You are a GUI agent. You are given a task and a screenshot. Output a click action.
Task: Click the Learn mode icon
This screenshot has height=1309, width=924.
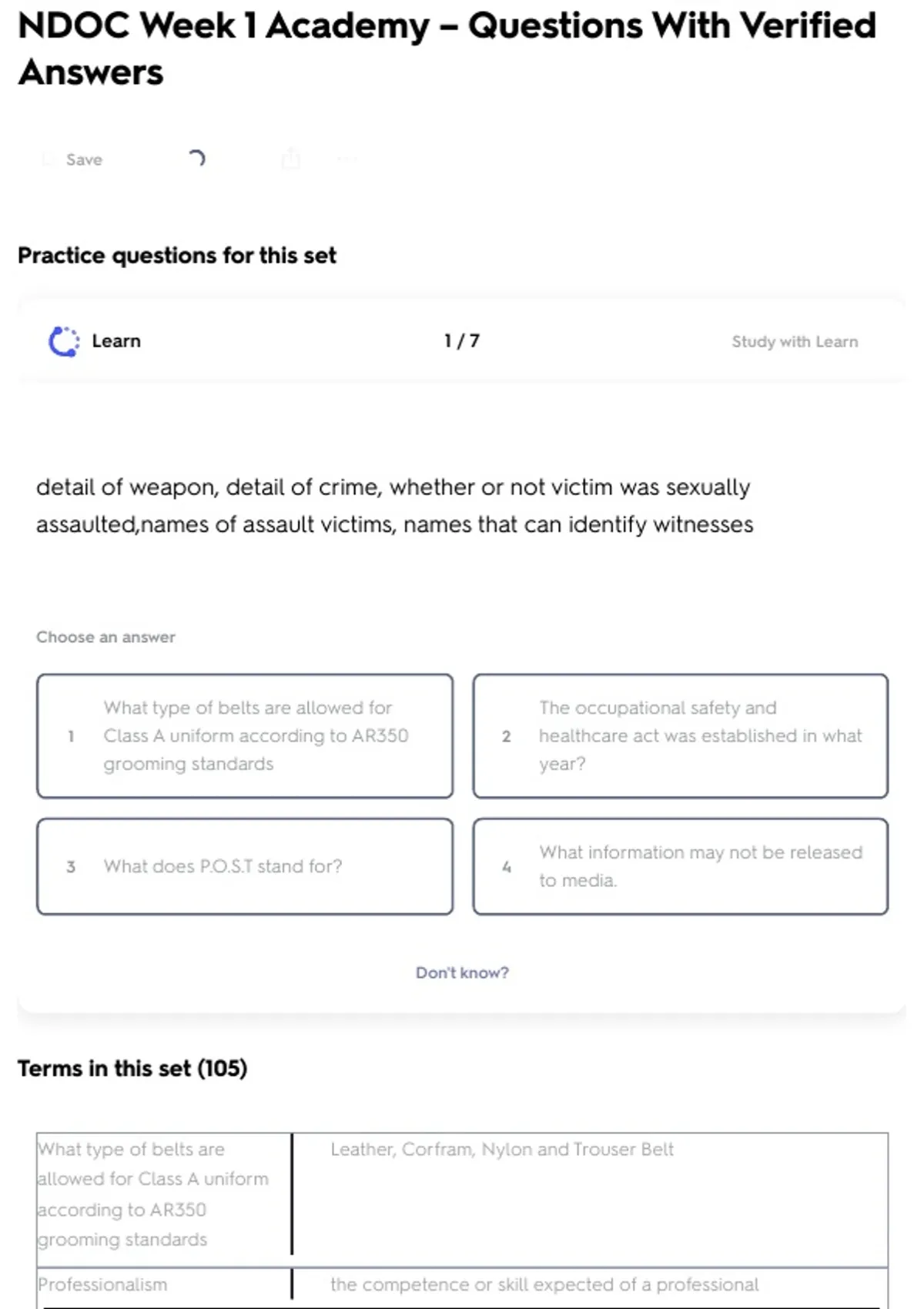pos(64,341)
